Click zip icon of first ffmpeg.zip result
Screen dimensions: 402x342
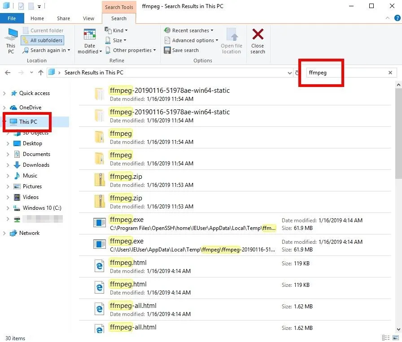(x=100, y=180)
